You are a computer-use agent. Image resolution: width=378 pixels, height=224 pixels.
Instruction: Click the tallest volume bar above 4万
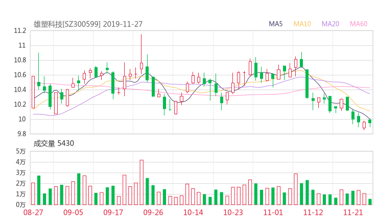coord(141,182)
